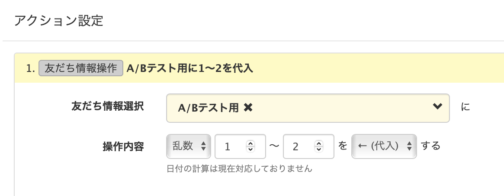
Task: Focus the maximum value field showing 2
Action: (x=300, y=146)
